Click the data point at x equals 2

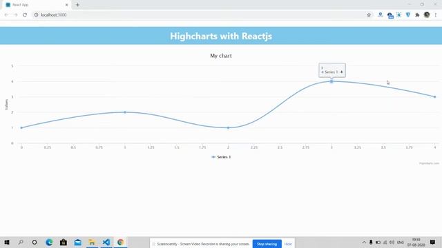(x=229, y=127)
